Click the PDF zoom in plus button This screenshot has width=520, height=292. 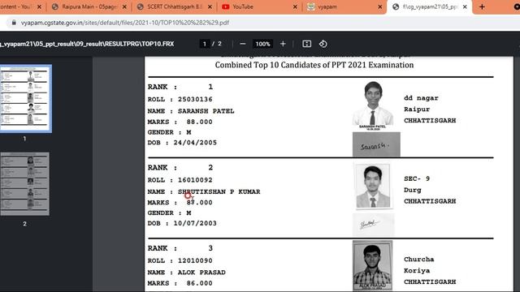[283, 44]
